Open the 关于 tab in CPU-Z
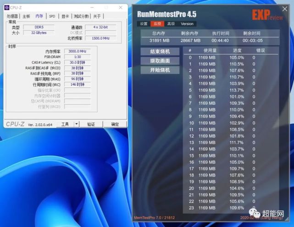The image size is (294, 227). 97,16
